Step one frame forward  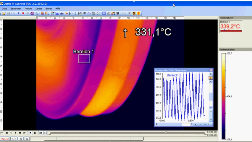click(15, 133)
